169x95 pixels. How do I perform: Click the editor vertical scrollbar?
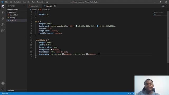(x=168, y=37)
